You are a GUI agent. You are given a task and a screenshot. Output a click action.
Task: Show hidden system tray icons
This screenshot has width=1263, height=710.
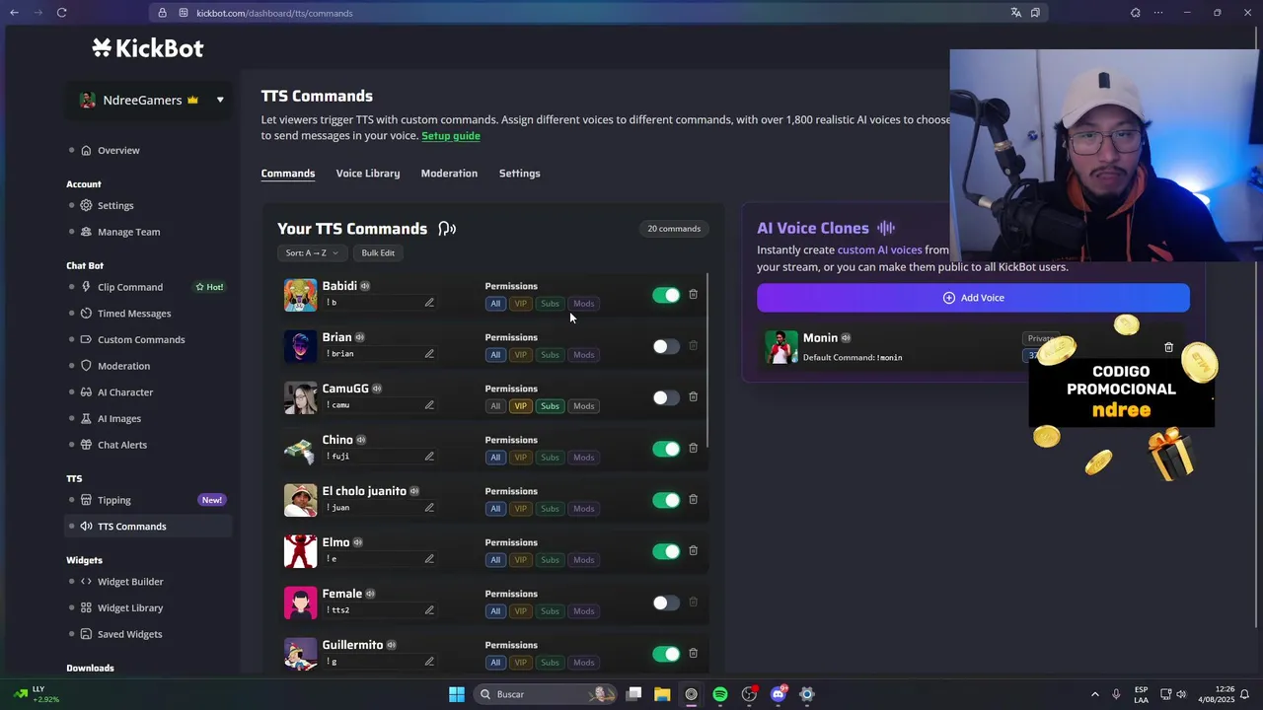tap(1094, 694)
